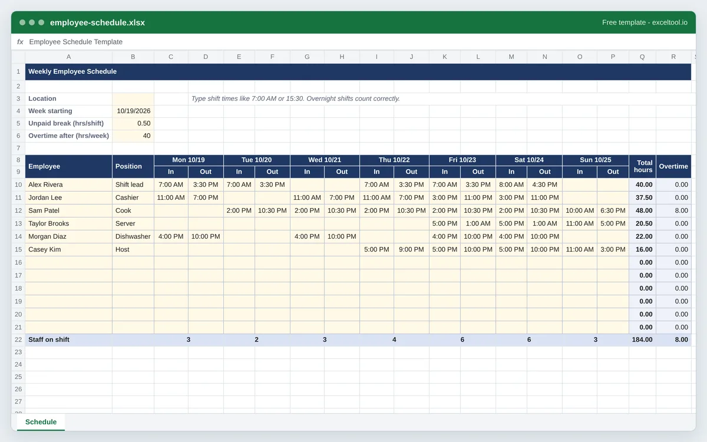Screen dimensions: 707x442
Task: Select Sam Patel's overtime value 8.00
Action: 673,210
